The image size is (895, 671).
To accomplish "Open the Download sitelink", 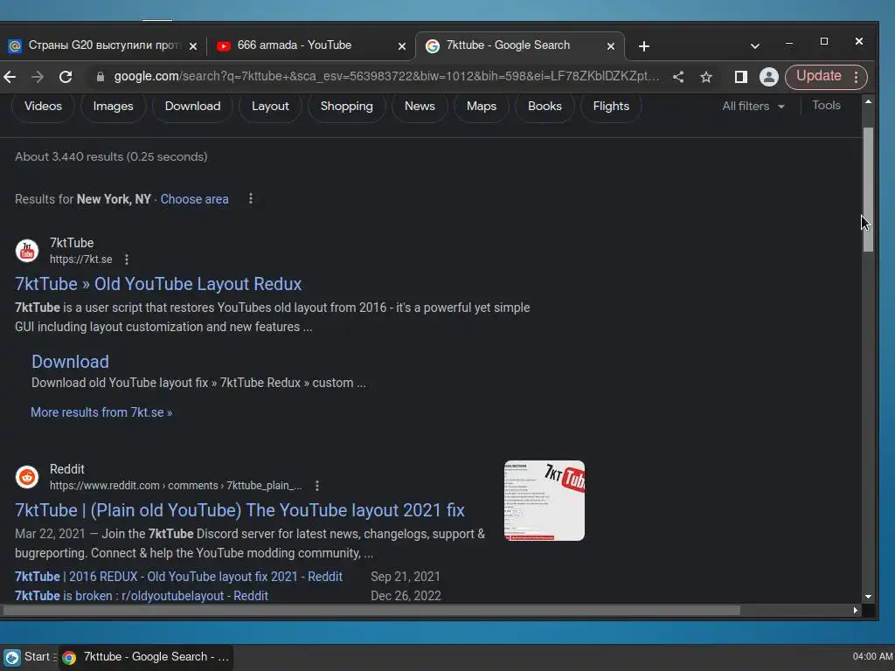I will tap(70, 362).
